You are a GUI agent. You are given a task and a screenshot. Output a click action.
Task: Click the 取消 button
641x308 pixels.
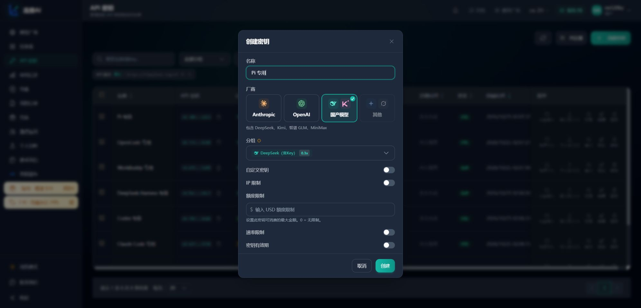tap(362, 266)
